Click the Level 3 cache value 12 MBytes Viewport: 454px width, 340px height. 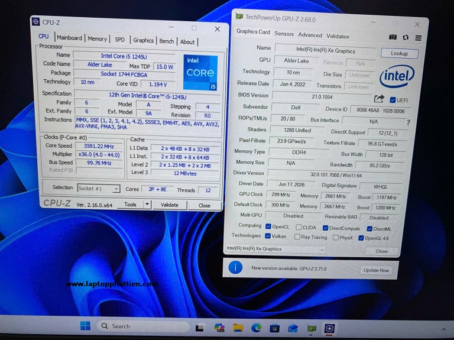point(184,173)
